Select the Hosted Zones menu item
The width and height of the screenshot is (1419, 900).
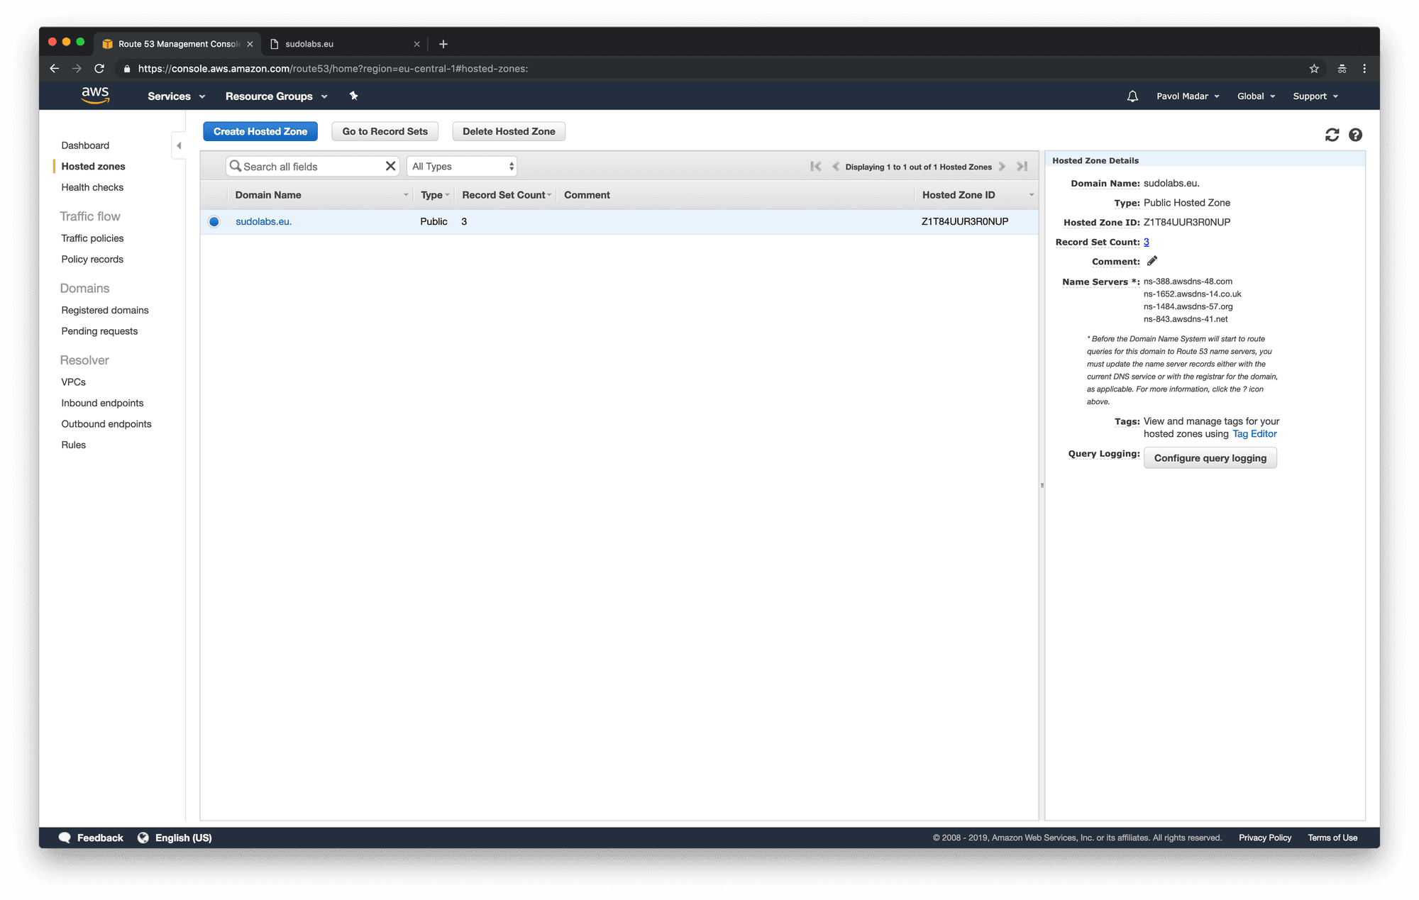pyautogui.click(x=94, y=167)
